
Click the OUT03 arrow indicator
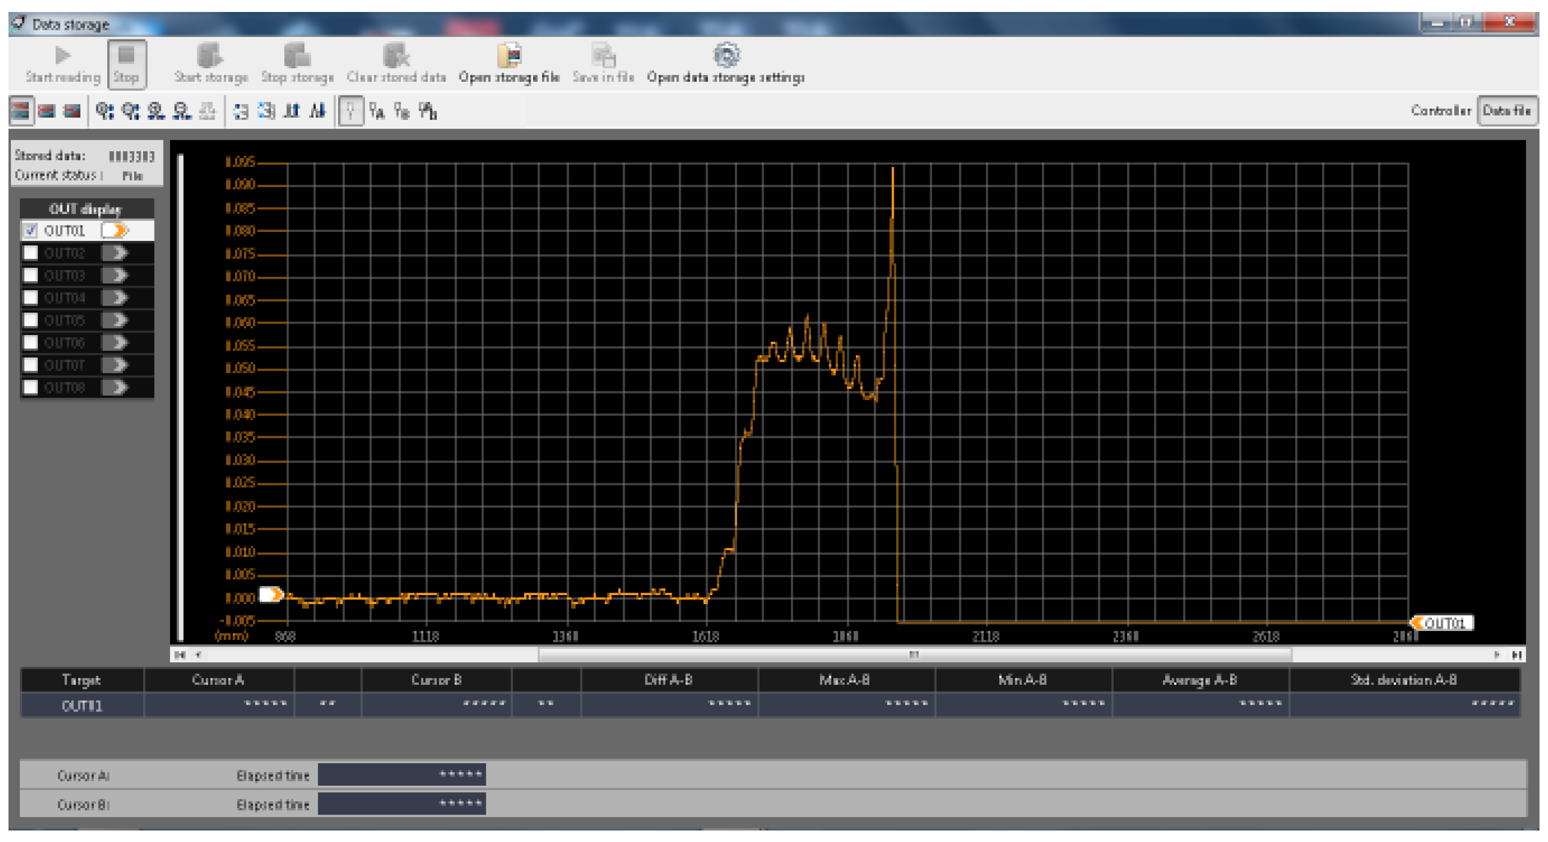(x=115, y=275)
